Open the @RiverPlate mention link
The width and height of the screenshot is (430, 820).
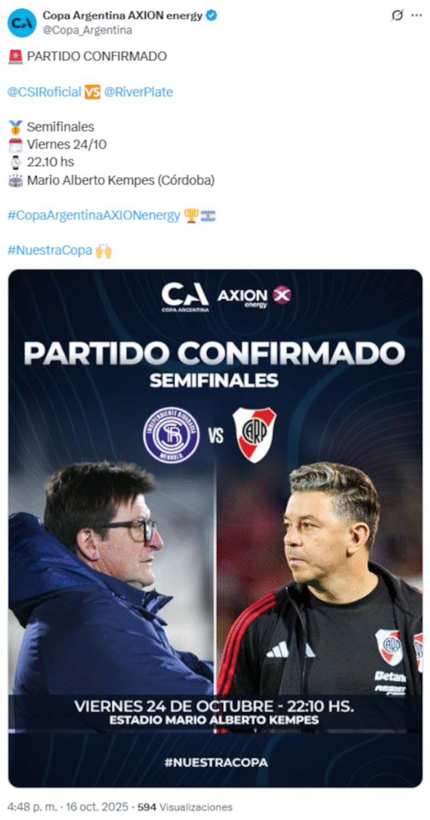(138, 92)
